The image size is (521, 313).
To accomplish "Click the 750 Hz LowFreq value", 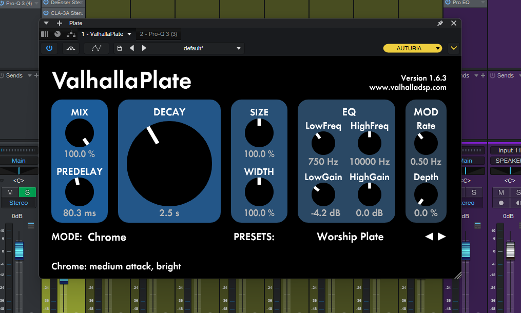I will coord(323,162).
